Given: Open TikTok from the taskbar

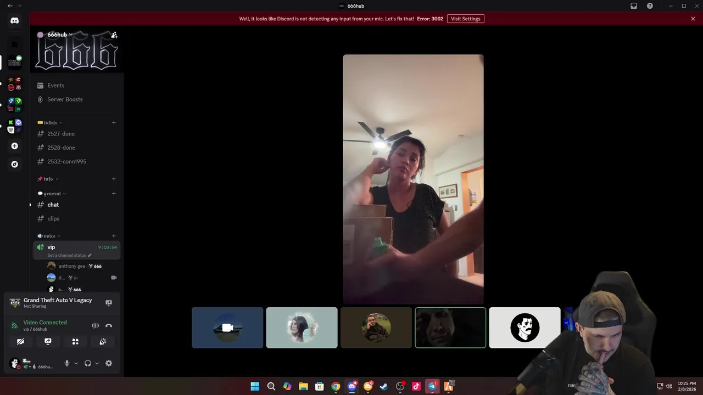Looking at the screenshot, I should click(416, 386).
